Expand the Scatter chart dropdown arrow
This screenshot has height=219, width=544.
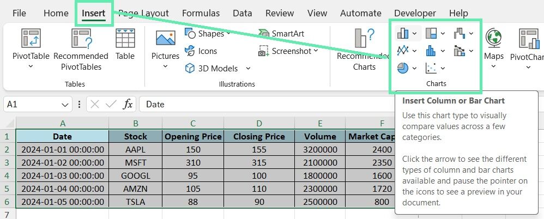point(443,69)
